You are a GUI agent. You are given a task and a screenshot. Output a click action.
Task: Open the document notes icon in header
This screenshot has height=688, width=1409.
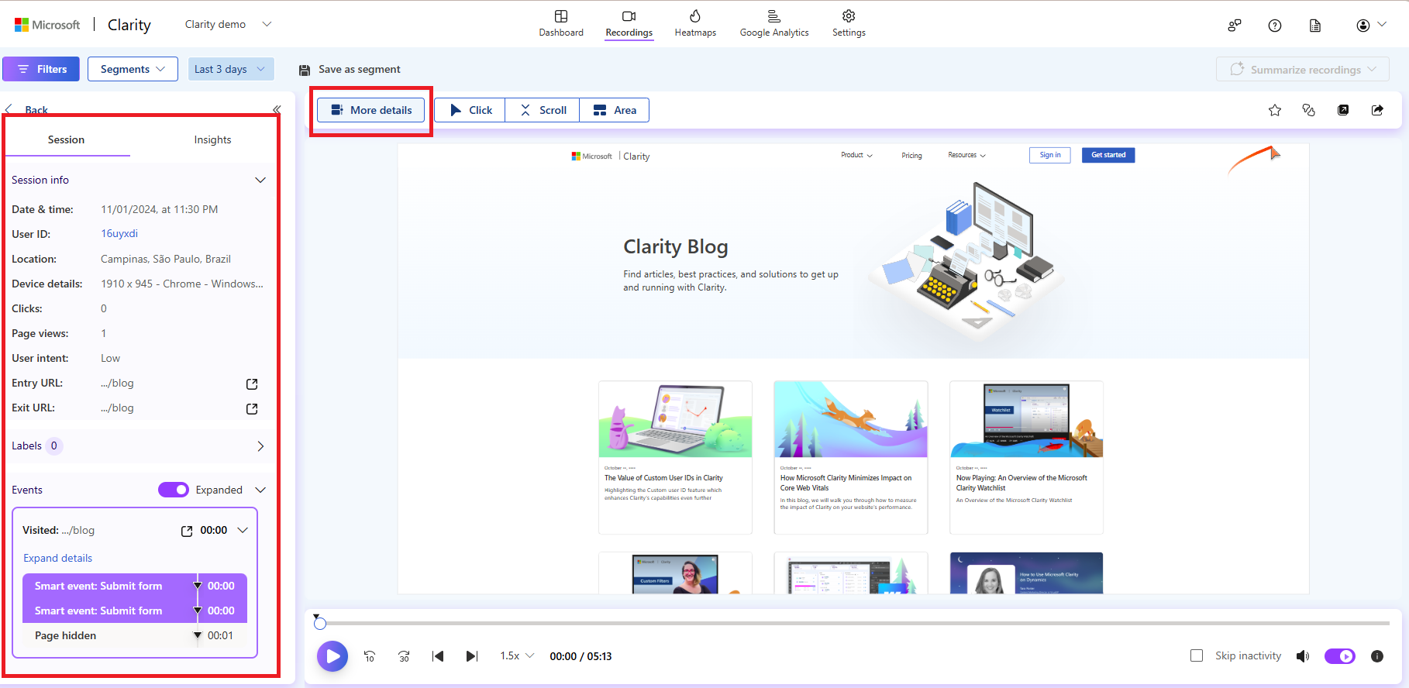[1315, 26]
